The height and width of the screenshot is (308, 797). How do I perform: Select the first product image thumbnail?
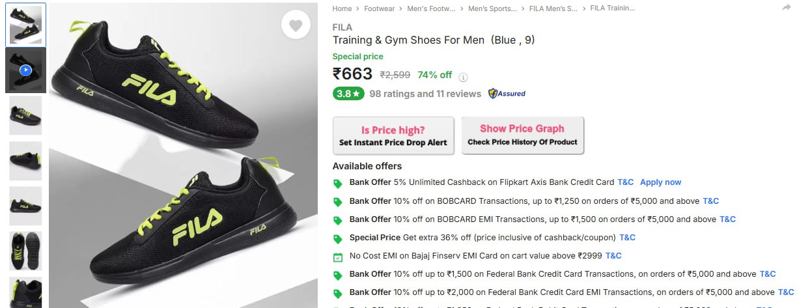[x=25, y=25]
